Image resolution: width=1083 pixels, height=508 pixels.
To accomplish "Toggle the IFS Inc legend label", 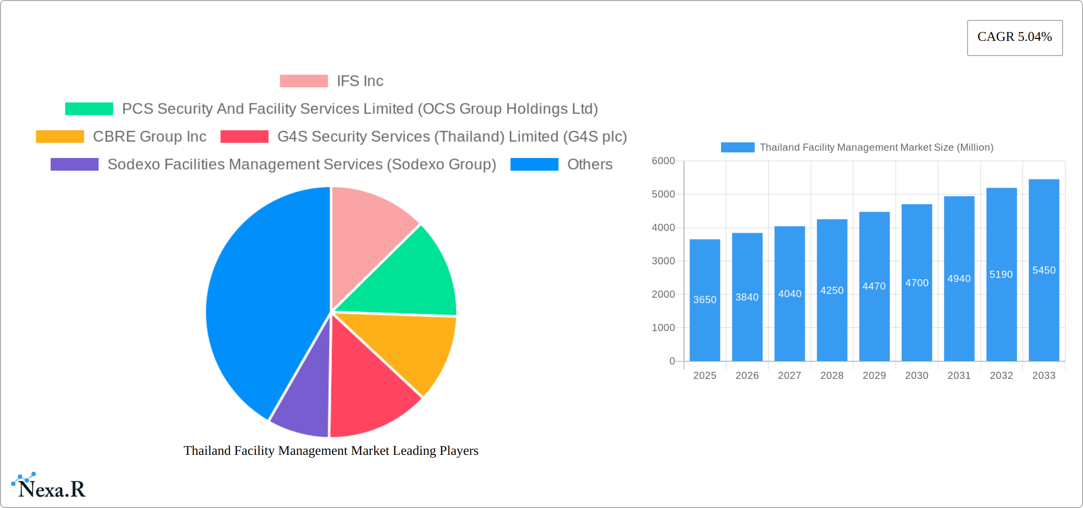I will [x=360, y=81].
